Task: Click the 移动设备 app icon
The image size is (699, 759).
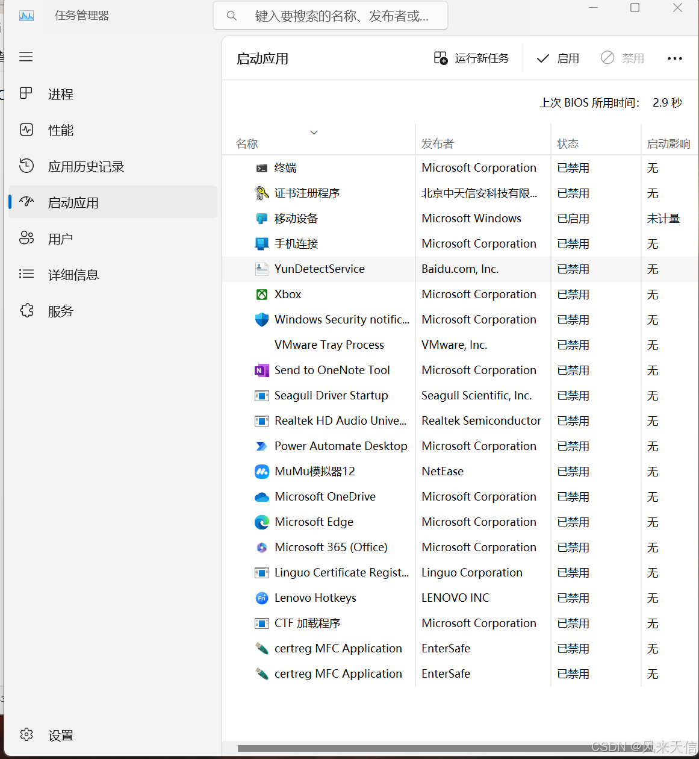Action: [x=261, y=219]
